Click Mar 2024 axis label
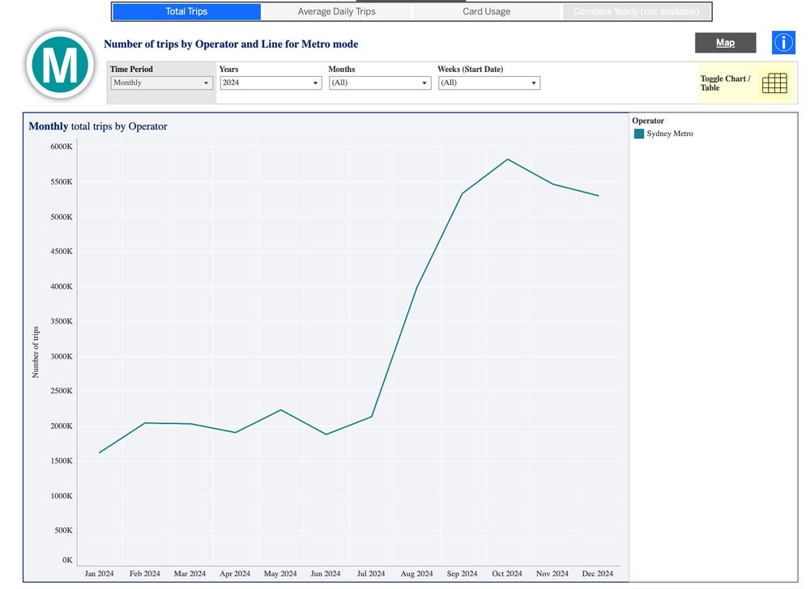 [x=190, y=574]
